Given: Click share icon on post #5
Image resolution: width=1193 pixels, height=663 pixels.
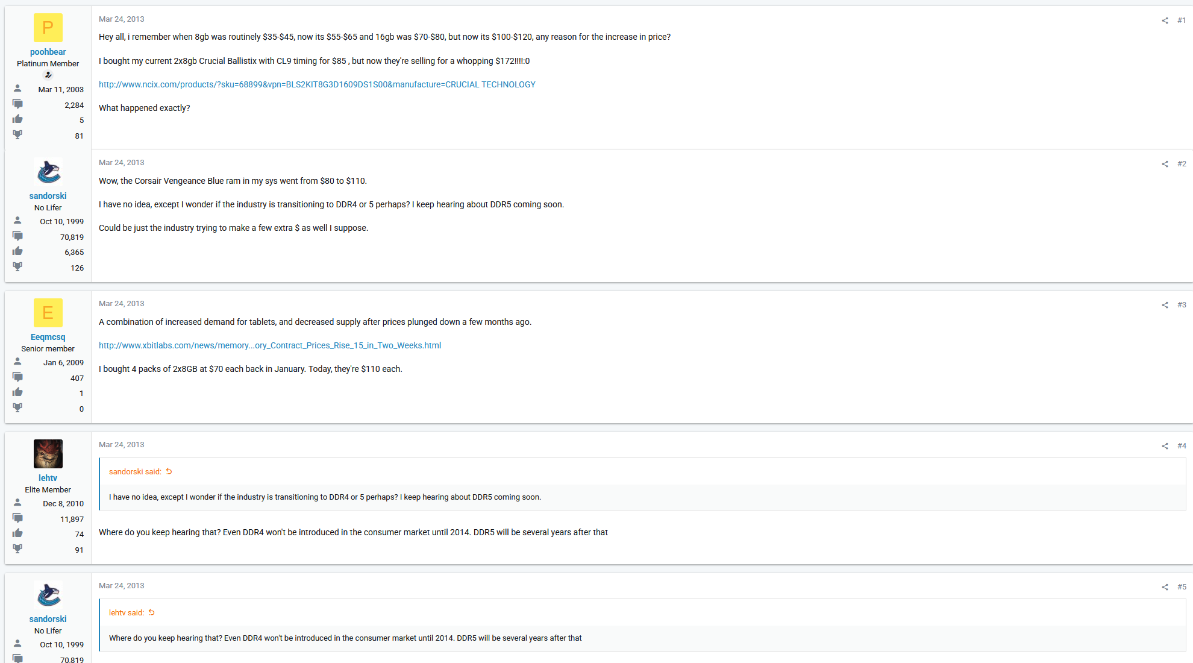Looking at the screenshot, I should [x=1165, y=587].
